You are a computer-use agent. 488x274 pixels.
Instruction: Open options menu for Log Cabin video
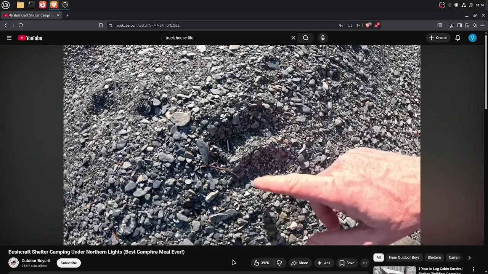pos(474,269)
